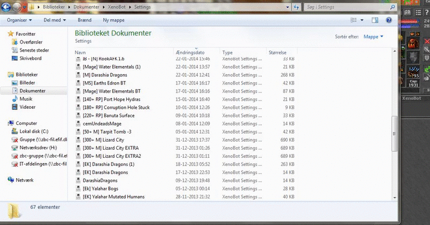The height and width of the screenshot is (225, 430).
Task: Open the Gruppe network drive
Action: click(x=43, y=139)
